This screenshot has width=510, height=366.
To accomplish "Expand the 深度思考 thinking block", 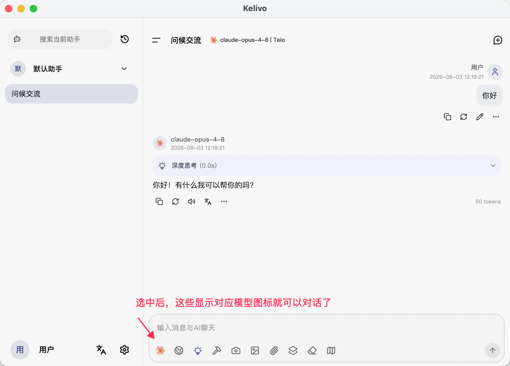I will (x=326, y=166).
